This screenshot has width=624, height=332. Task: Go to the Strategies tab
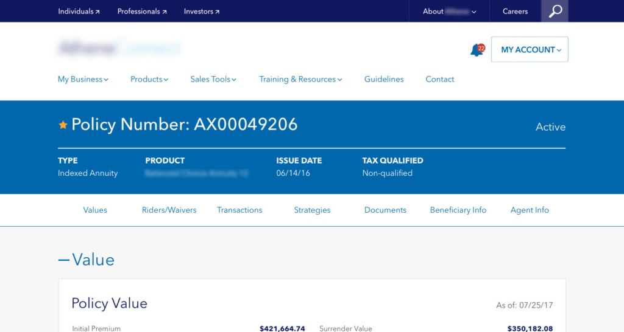click(x=312, y=210)
